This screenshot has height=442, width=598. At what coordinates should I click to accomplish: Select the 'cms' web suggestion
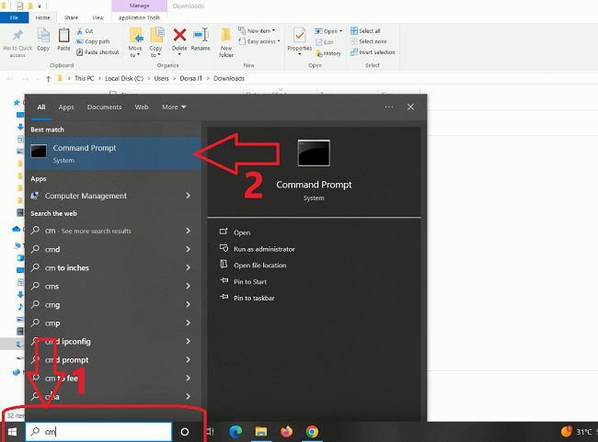[52, 286]
